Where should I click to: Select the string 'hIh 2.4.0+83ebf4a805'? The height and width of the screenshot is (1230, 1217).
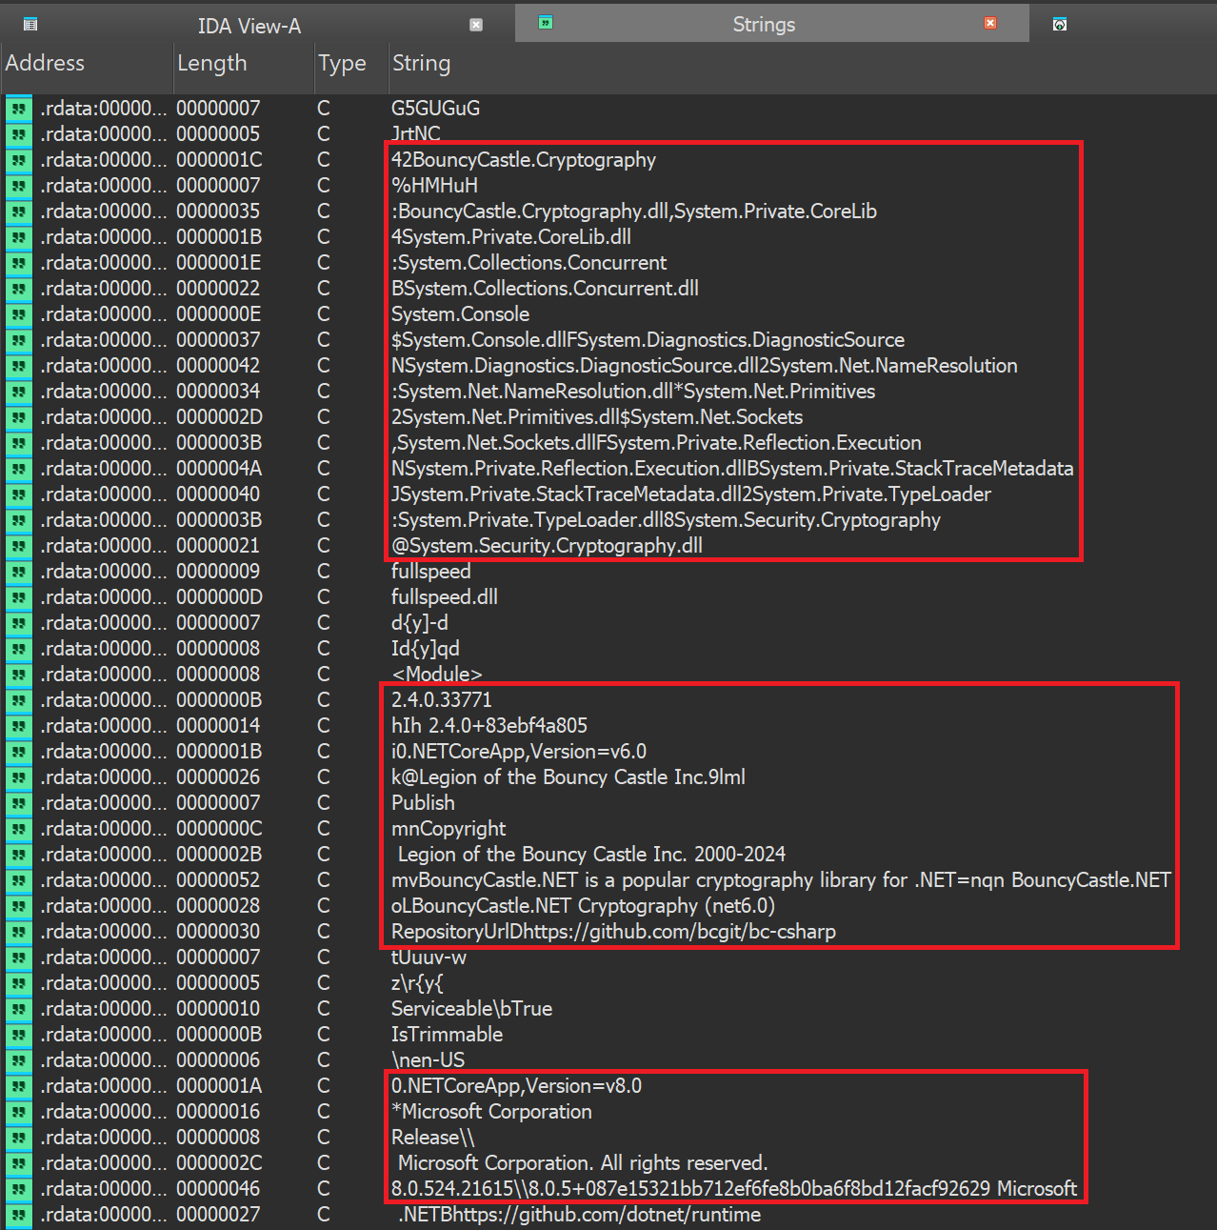click(489, 726)
